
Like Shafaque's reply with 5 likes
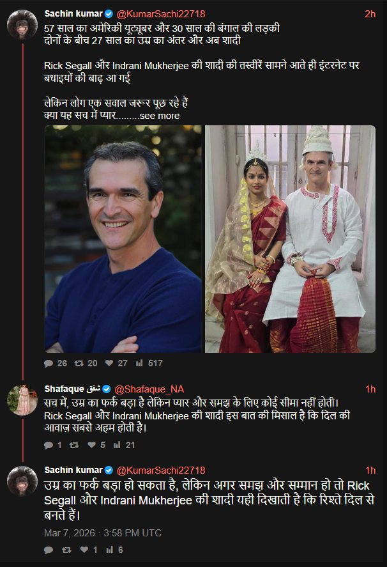93,445
